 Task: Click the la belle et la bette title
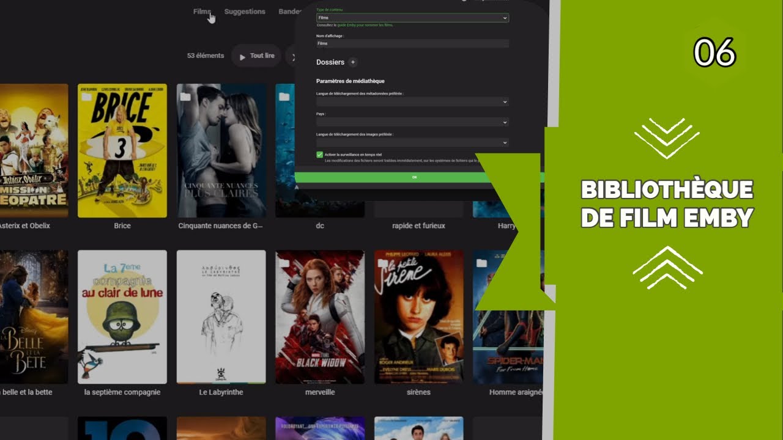pos(26,392)
